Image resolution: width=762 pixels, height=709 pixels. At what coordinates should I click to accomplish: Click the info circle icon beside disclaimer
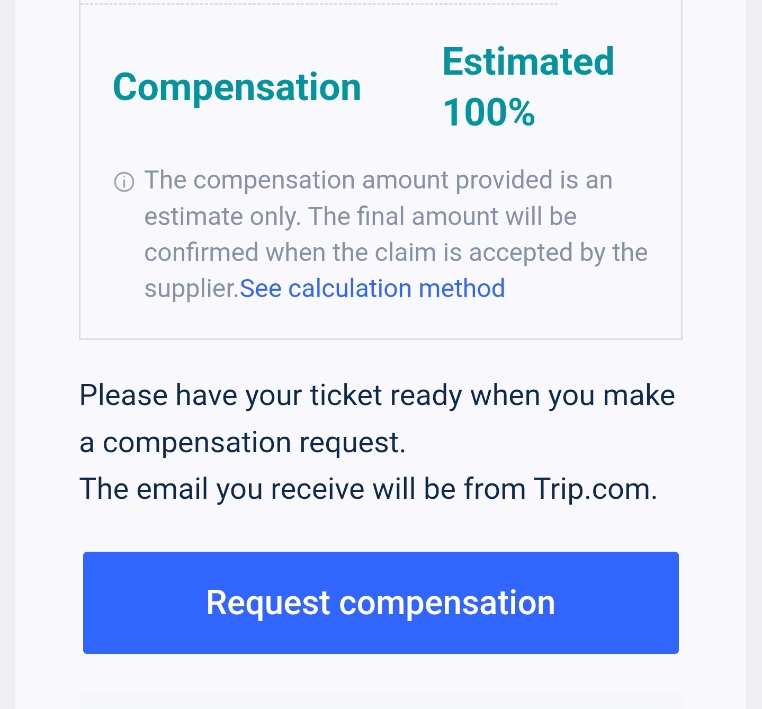pos(124,182)
